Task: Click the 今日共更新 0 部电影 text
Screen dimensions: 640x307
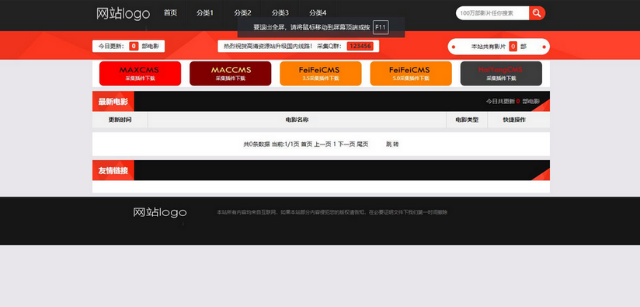Action: click(x=513, y=101)
